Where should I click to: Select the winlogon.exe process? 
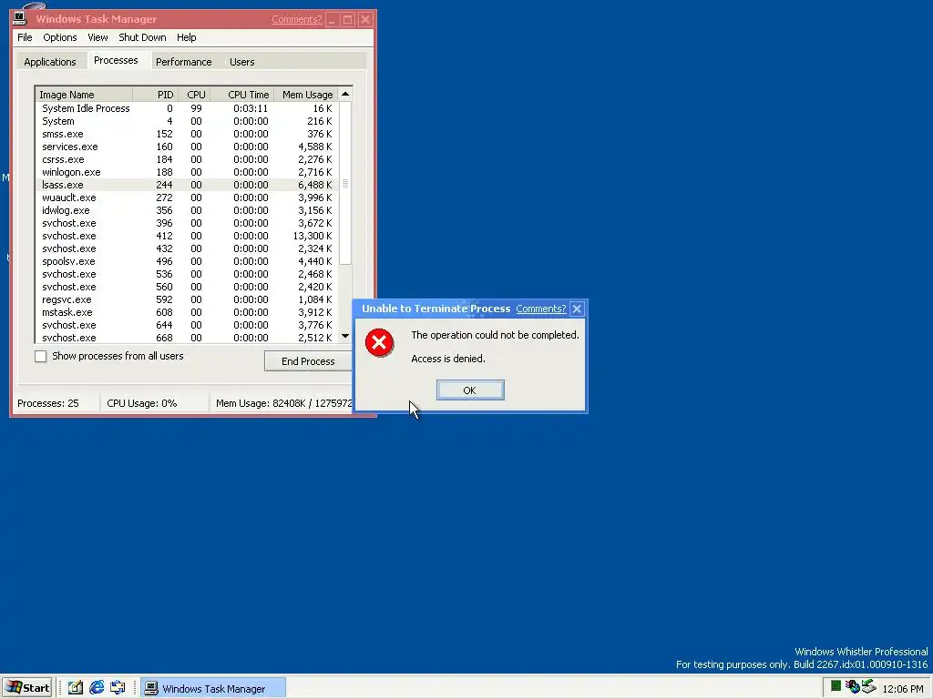[x=187, y=172]
